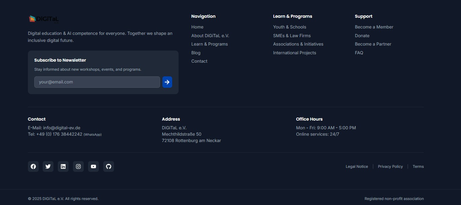Open the Legal Notice link
This screenshot has width=461, height=205.
click(x=357, y=166)
